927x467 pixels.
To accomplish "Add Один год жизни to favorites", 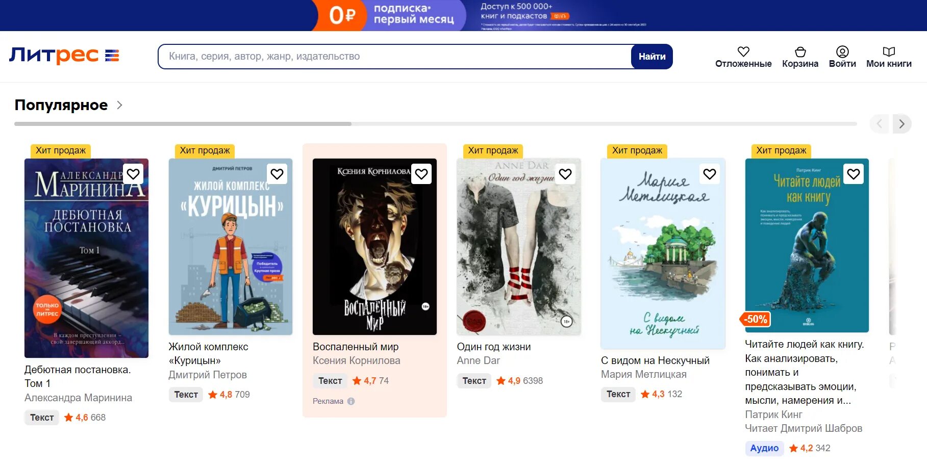I will click(565, 174).
